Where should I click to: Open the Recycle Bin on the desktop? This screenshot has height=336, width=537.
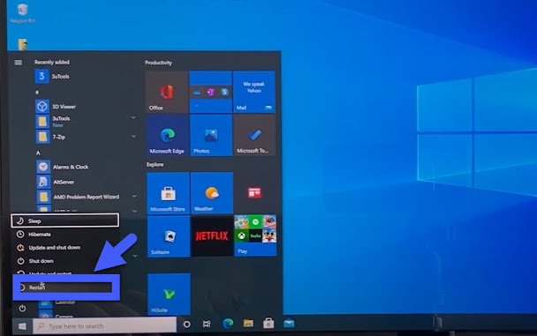click(x=23, y=14)
